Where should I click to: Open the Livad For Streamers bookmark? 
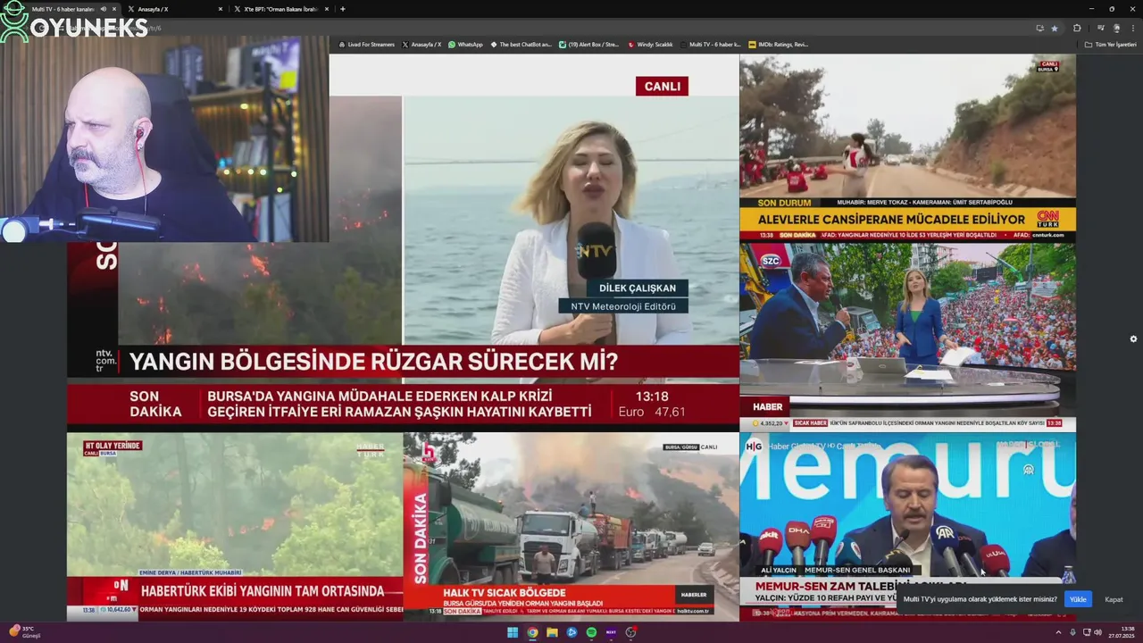click(366, 44)
